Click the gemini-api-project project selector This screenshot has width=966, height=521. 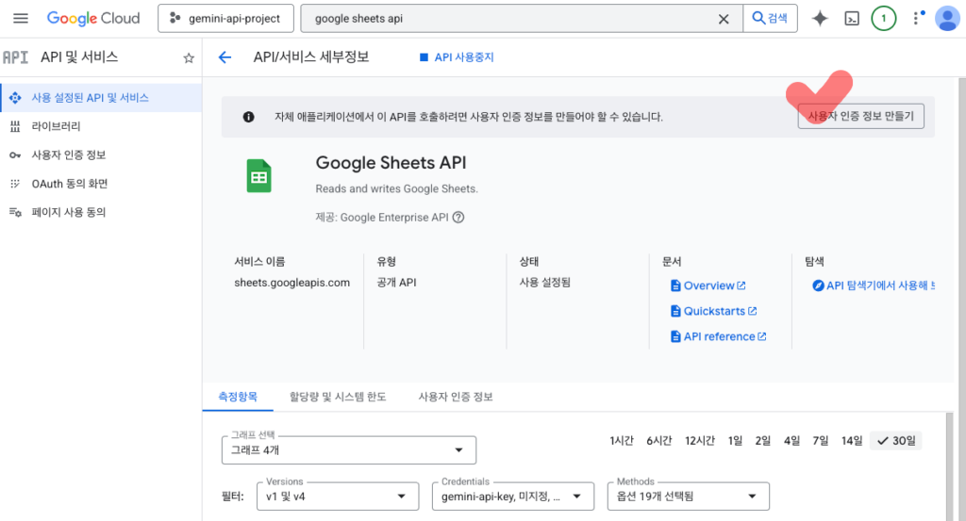click(x=225, y=19)
